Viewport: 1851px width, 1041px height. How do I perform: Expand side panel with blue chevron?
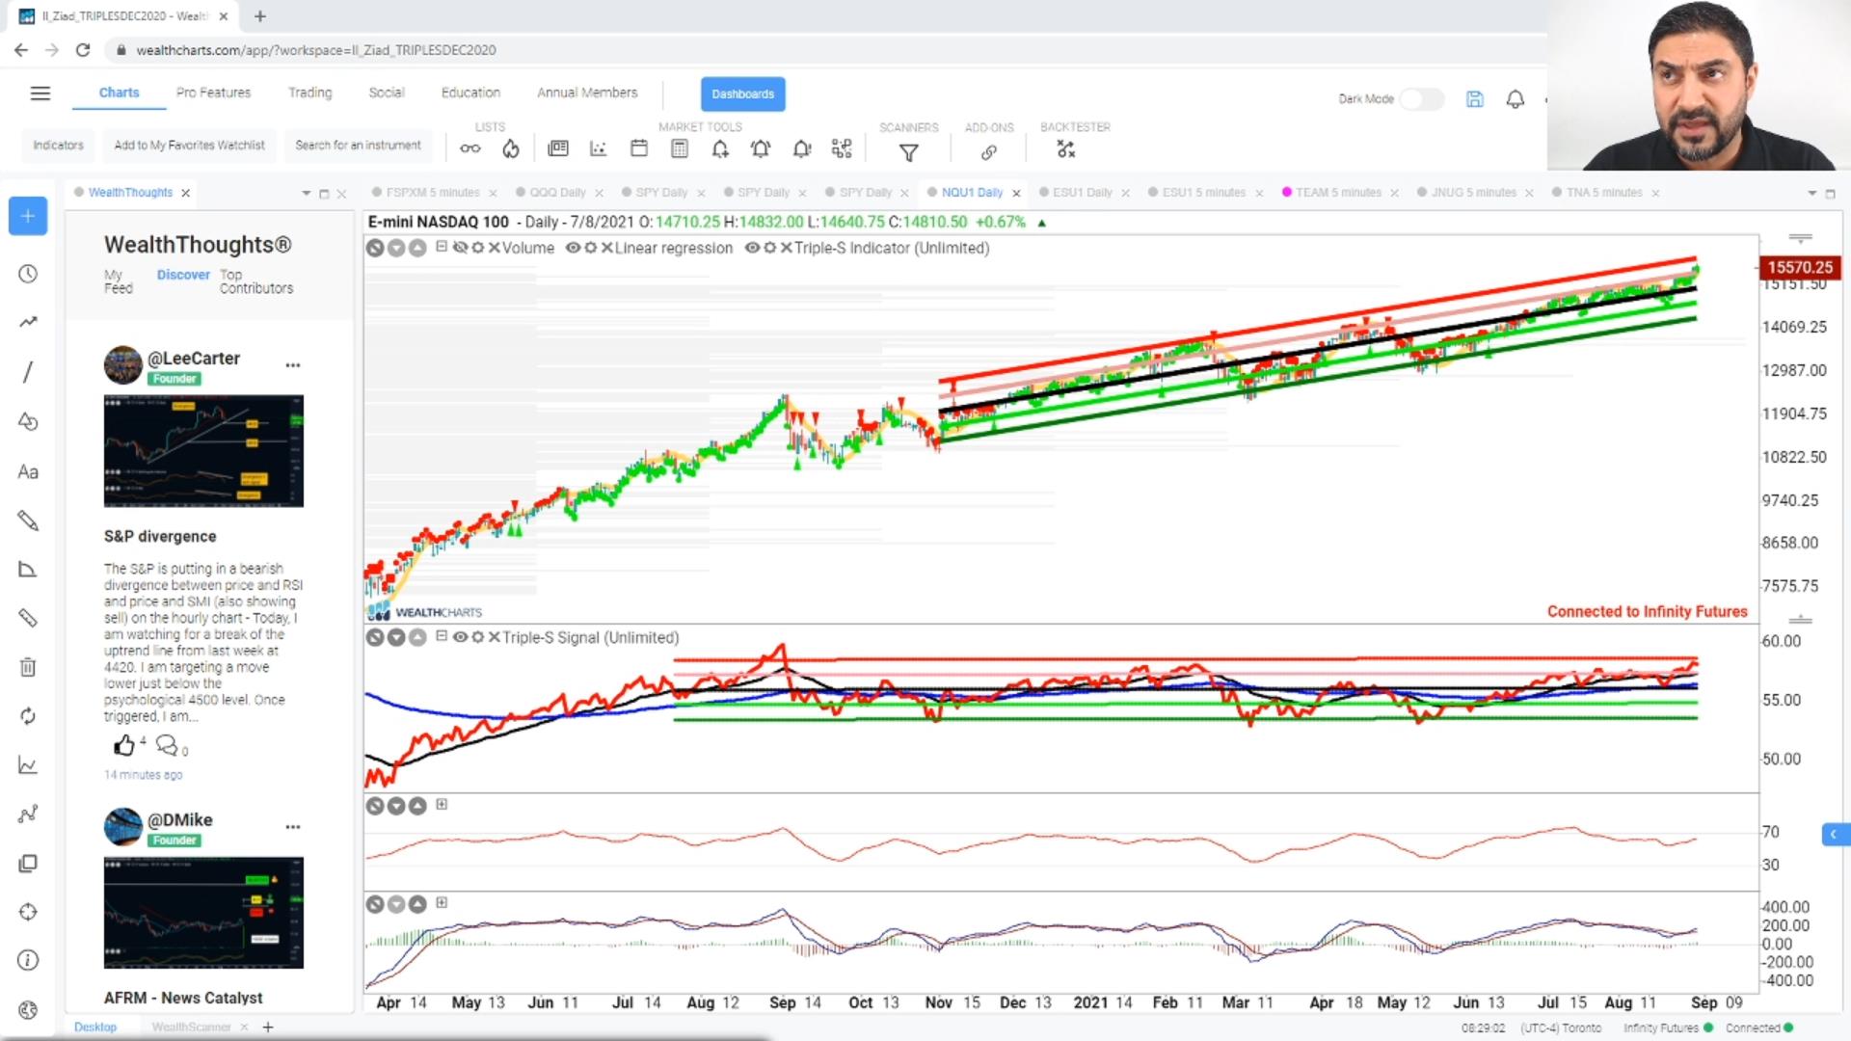tap(1834, 834)
